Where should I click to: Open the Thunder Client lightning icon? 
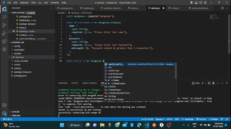point(4,49)
